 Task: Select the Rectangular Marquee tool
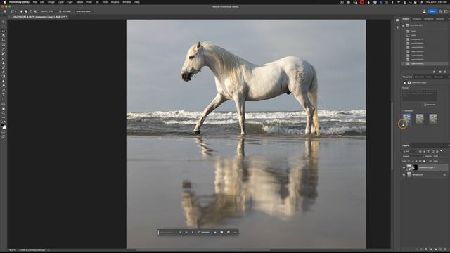(x=4, y=26)
